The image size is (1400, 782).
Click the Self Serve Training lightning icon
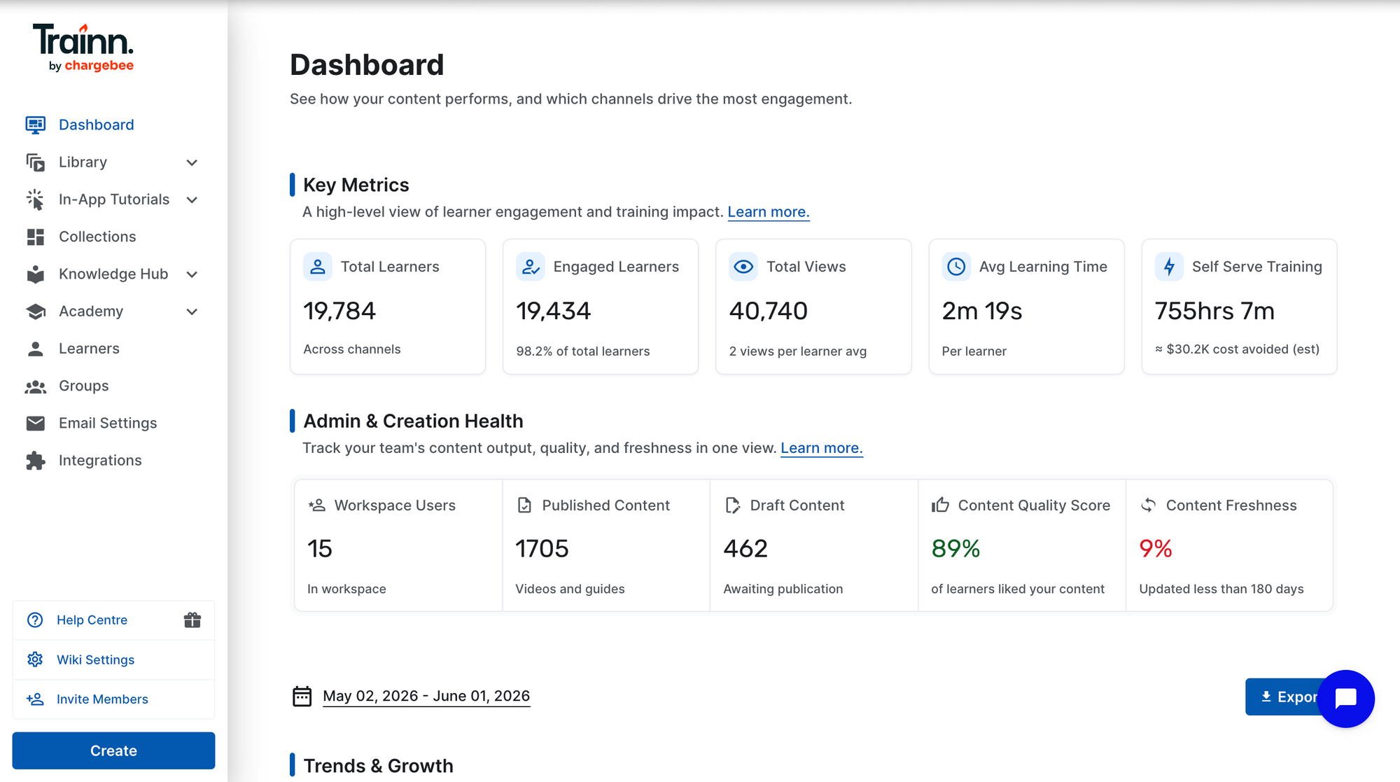[1169, 267]
